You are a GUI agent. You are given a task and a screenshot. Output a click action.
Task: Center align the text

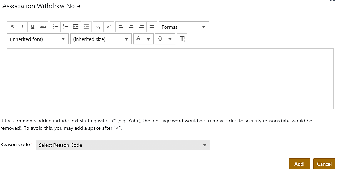click(x=131, y=27)
